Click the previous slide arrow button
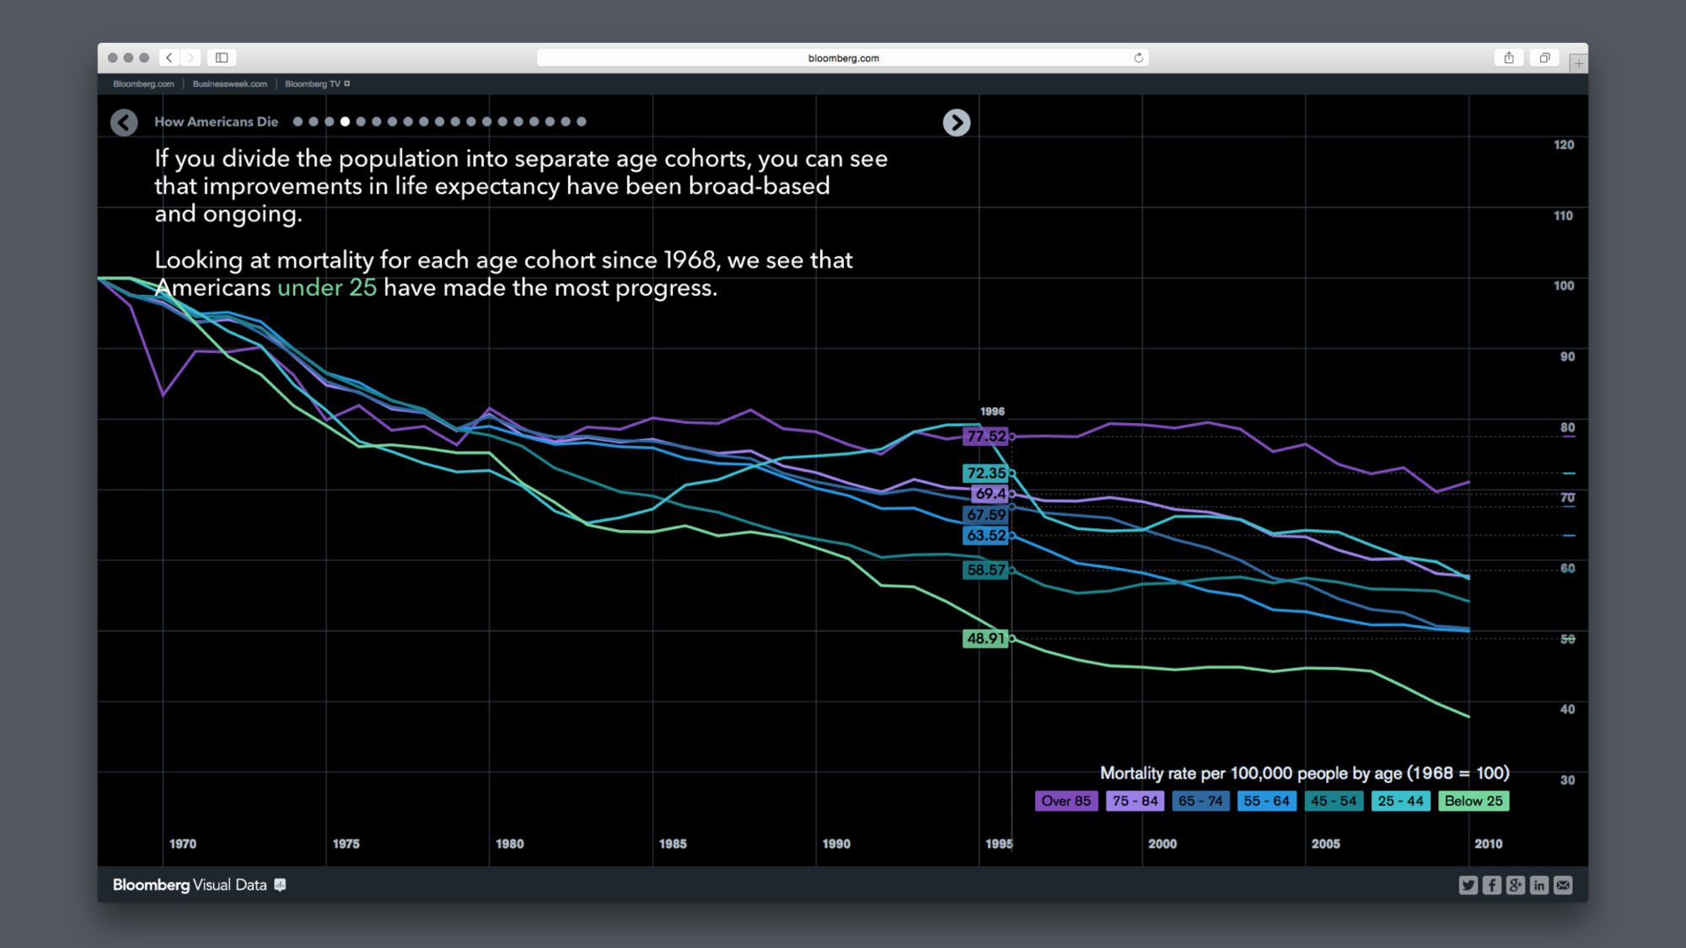Screen dimensions: 1686x948 point(124,123)
